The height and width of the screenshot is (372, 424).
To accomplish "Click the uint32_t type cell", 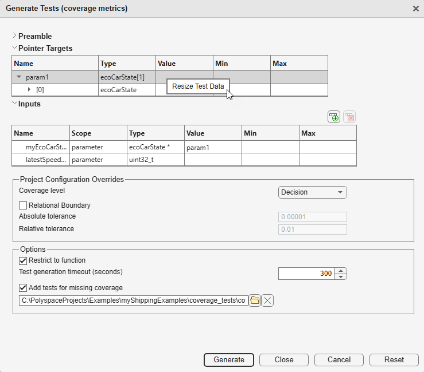I will [x=155, y=160].
